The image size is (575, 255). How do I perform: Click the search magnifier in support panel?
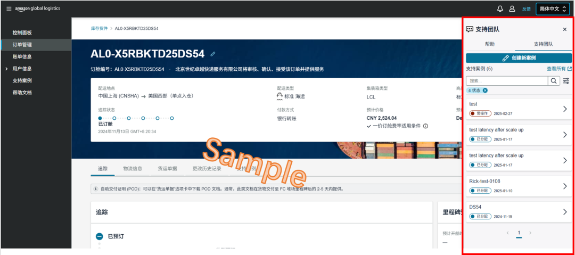pos(554,81)
